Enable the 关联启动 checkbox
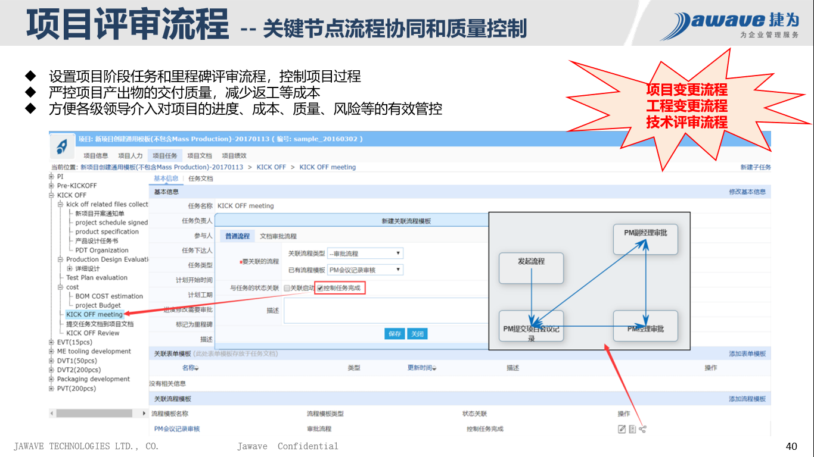Screen dimensions: 814x457 (x=287, y=289)
